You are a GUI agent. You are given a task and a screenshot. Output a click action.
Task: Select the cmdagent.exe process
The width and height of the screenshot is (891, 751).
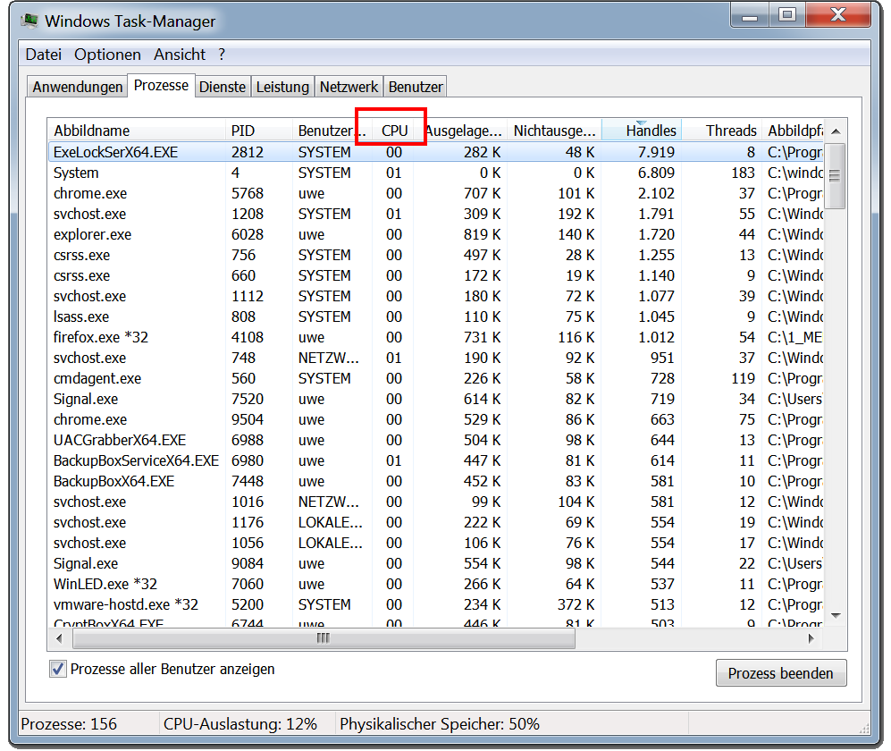coord(435,378)
